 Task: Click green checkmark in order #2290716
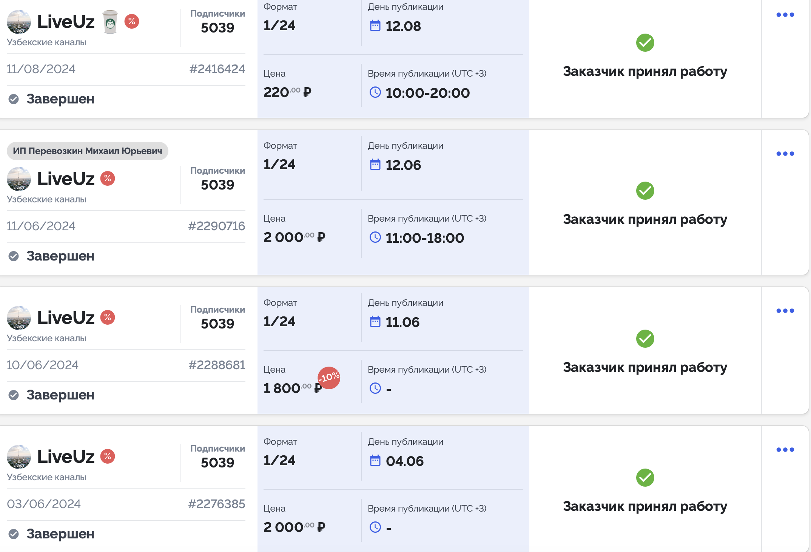645,191
